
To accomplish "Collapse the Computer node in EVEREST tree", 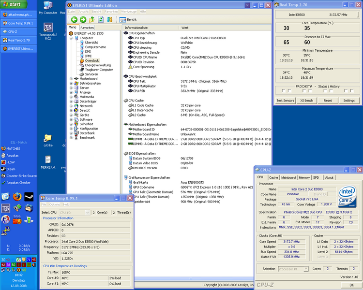I will tap(71, 38).
